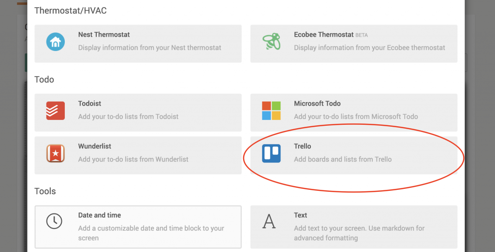Click "Add your to-do lists from Wunderlist" description
Viewport: 495px width, 252px height.
(x=133, y=159)
